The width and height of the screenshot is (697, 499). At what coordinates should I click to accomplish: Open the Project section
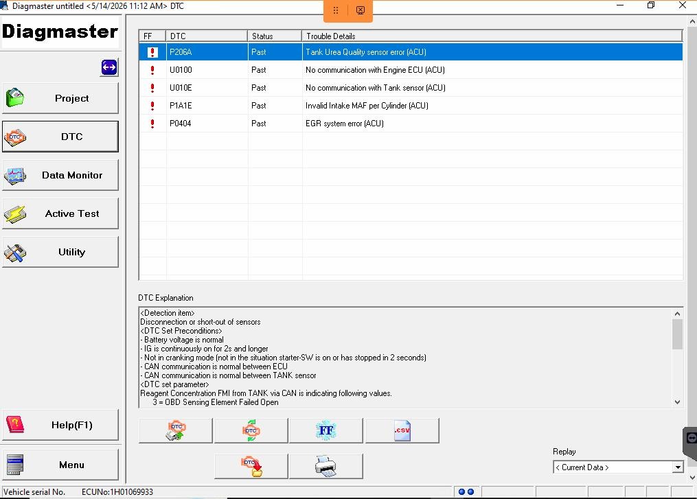pos(60,98)
